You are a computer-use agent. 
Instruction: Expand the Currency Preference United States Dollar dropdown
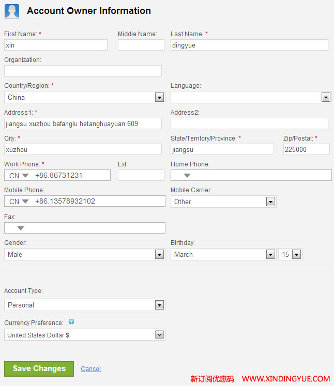click(84, 335)
